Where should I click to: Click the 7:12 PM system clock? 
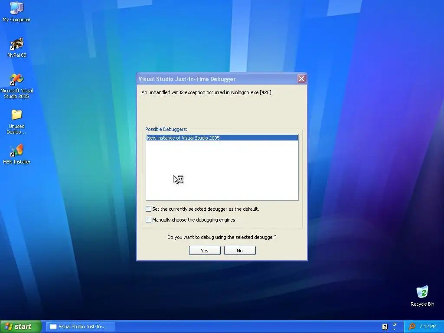click(428, 326)
